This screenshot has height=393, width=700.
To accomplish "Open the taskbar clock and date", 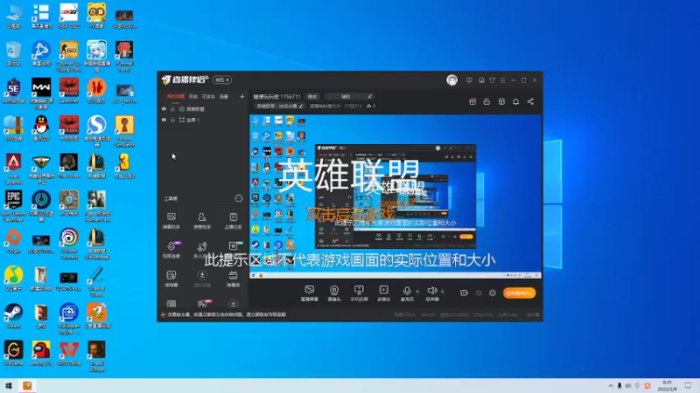I will (667, 386).
